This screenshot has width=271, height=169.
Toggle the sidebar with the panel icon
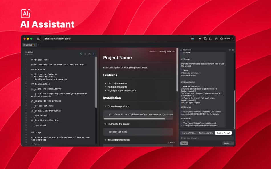38,38
